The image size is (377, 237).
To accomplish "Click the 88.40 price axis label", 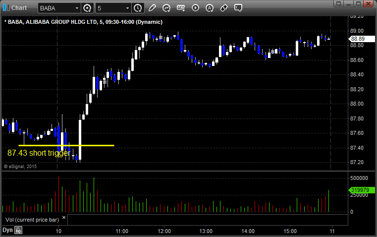I will 357,74.
